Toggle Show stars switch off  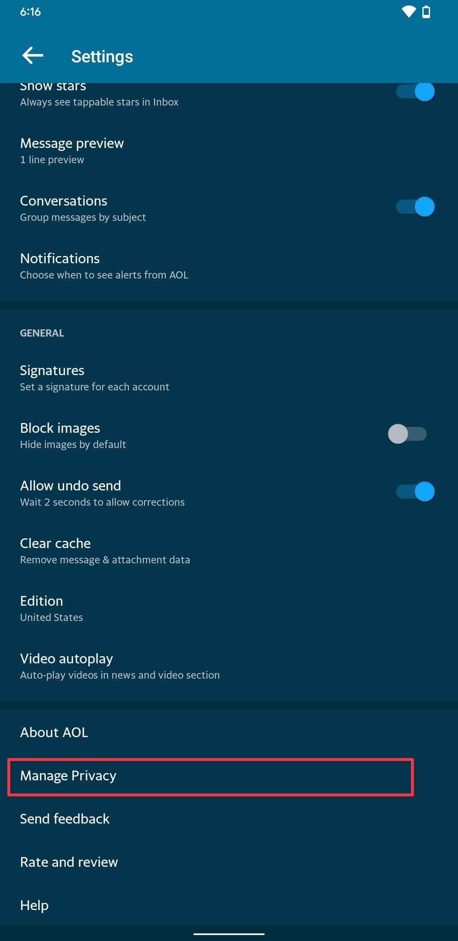click(415, 92)
